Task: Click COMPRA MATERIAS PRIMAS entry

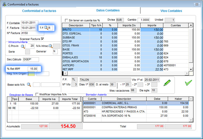Action: pos(136,107)
